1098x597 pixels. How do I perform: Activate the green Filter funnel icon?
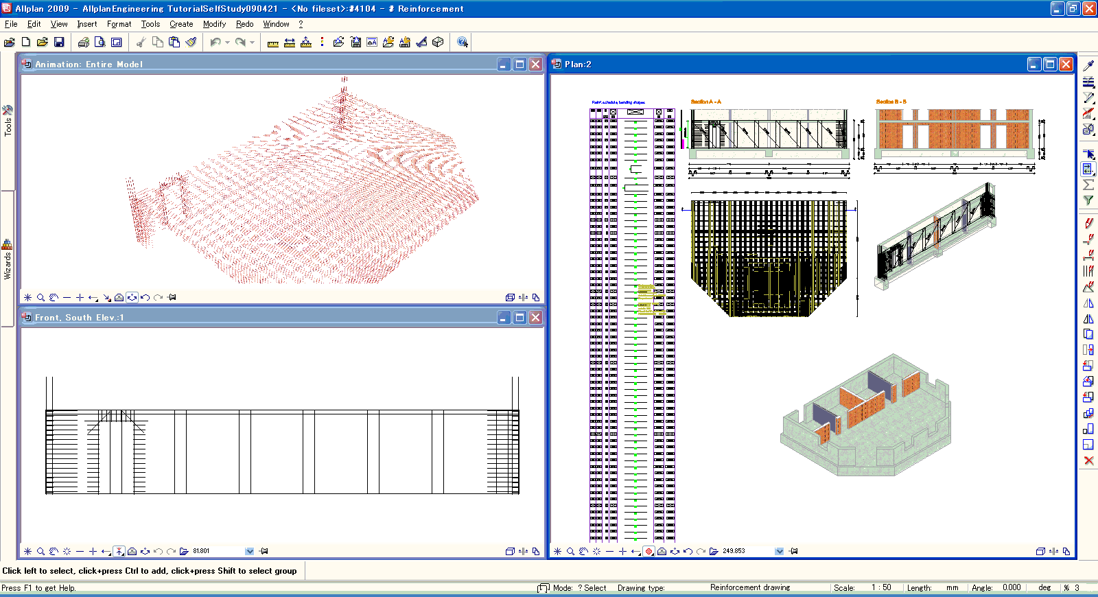pos(1088,200)
